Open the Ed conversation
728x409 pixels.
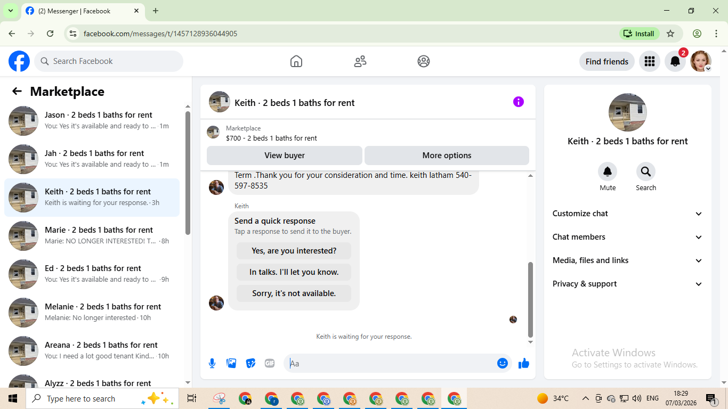pyautogui.click(x=92, y=274)
